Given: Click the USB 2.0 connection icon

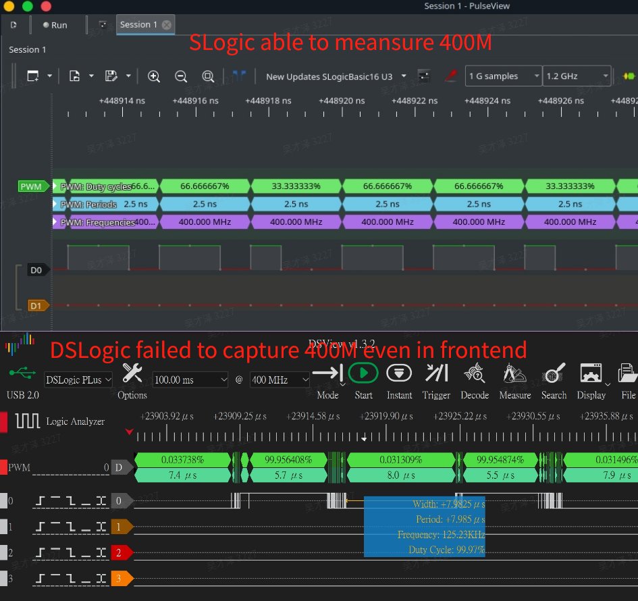Looking at the screenshot, I should click(x=22, y=372).
